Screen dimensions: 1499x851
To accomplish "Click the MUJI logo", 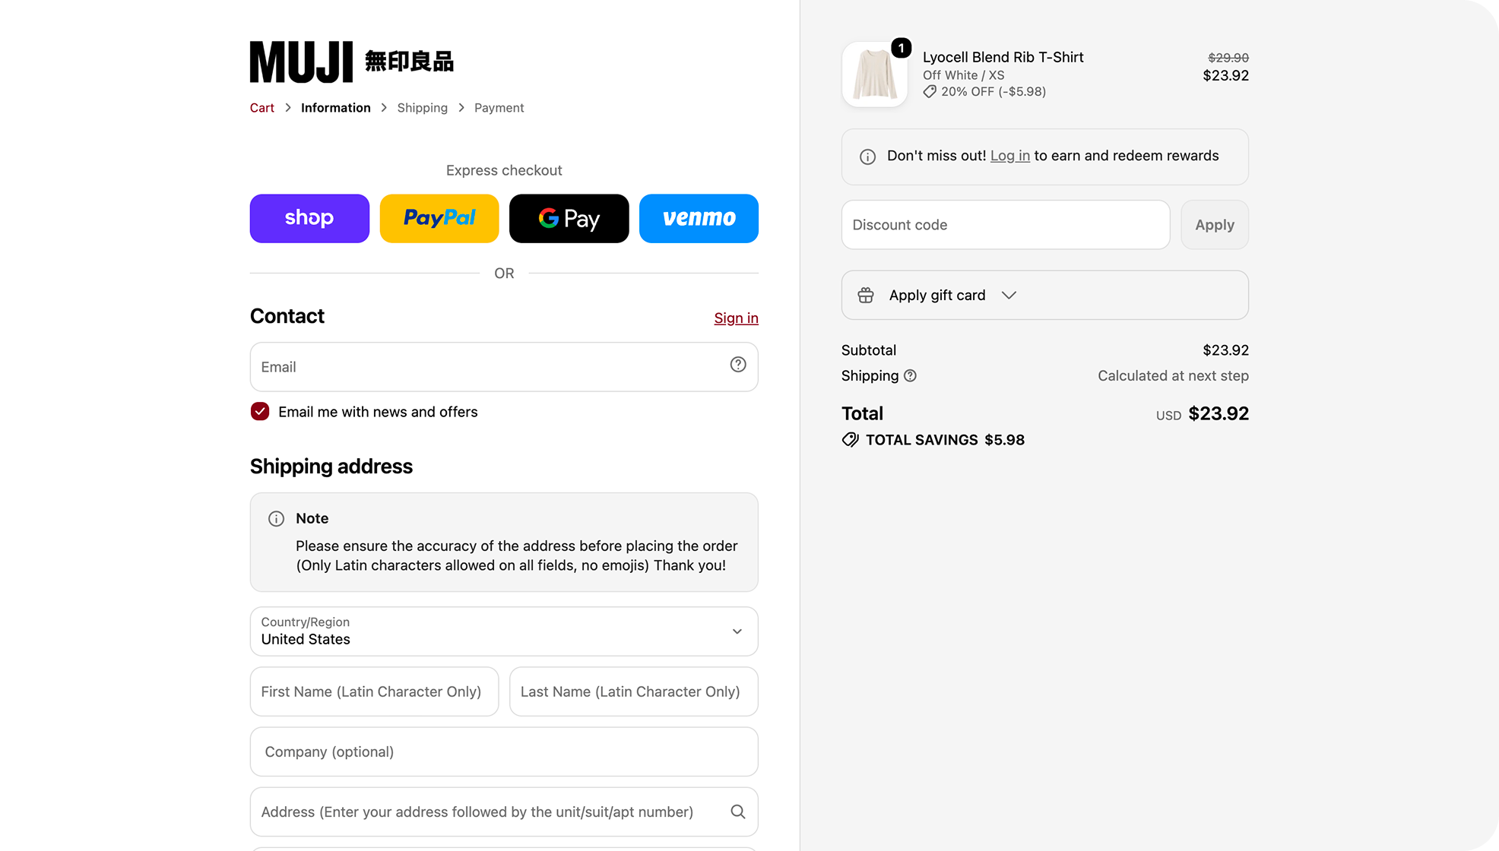I will coord(352,62).
